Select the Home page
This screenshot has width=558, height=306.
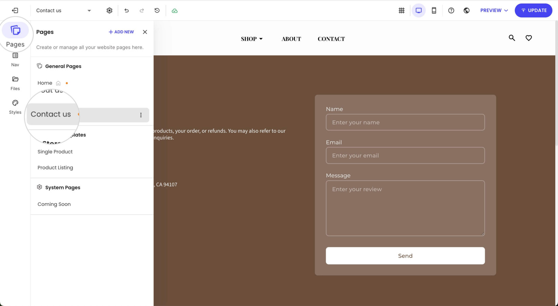(x=45, y=83)
